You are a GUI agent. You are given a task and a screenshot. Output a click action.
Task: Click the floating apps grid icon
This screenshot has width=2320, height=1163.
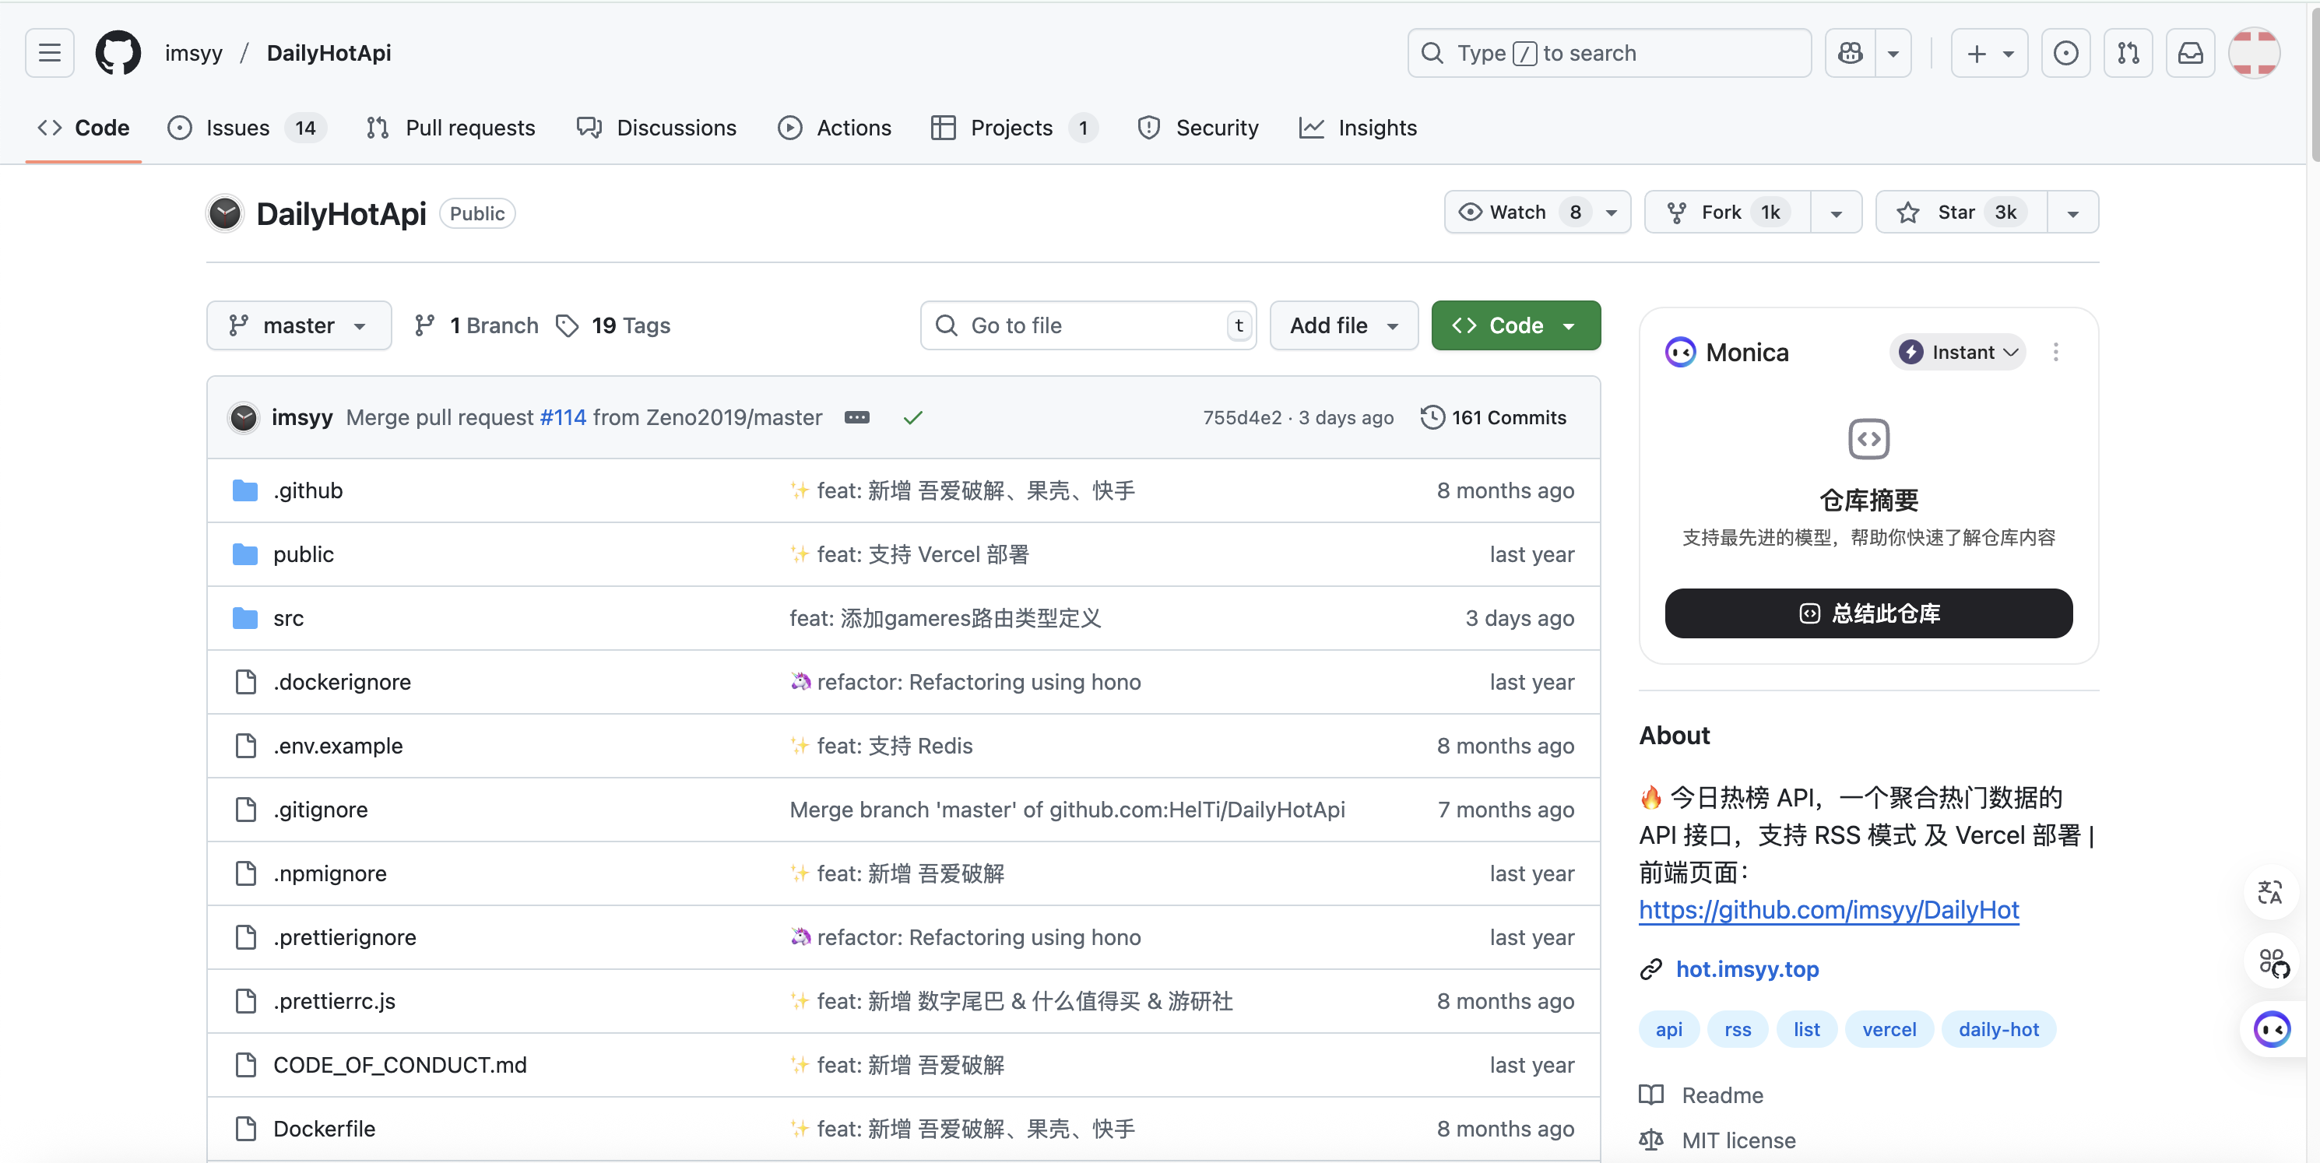point(2273,962)
